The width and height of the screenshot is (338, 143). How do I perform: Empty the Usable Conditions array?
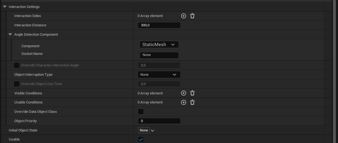[192, 102]
